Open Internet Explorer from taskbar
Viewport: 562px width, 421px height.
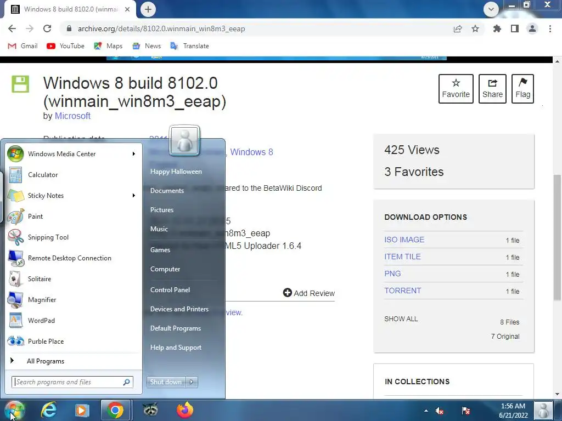coord(49,410)
